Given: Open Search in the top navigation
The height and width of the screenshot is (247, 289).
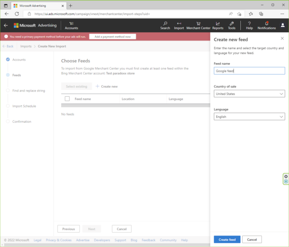Looking at the screenshot, I should point(165,26).
